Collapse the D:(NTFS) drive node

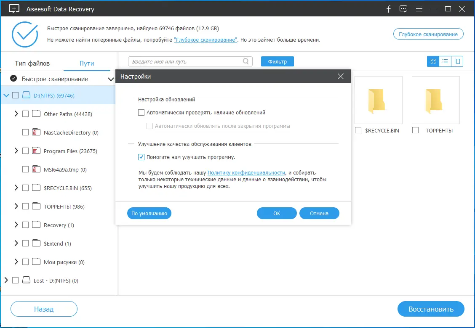[x=6, y=95]
